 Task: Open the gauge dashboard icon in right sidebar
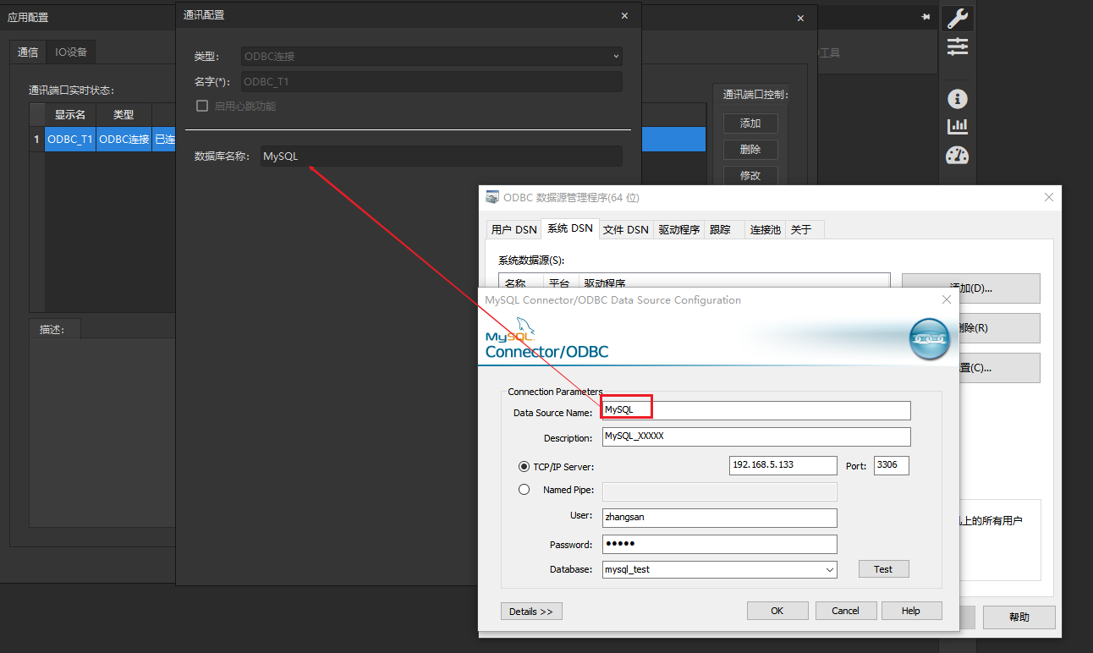[958, 155]
